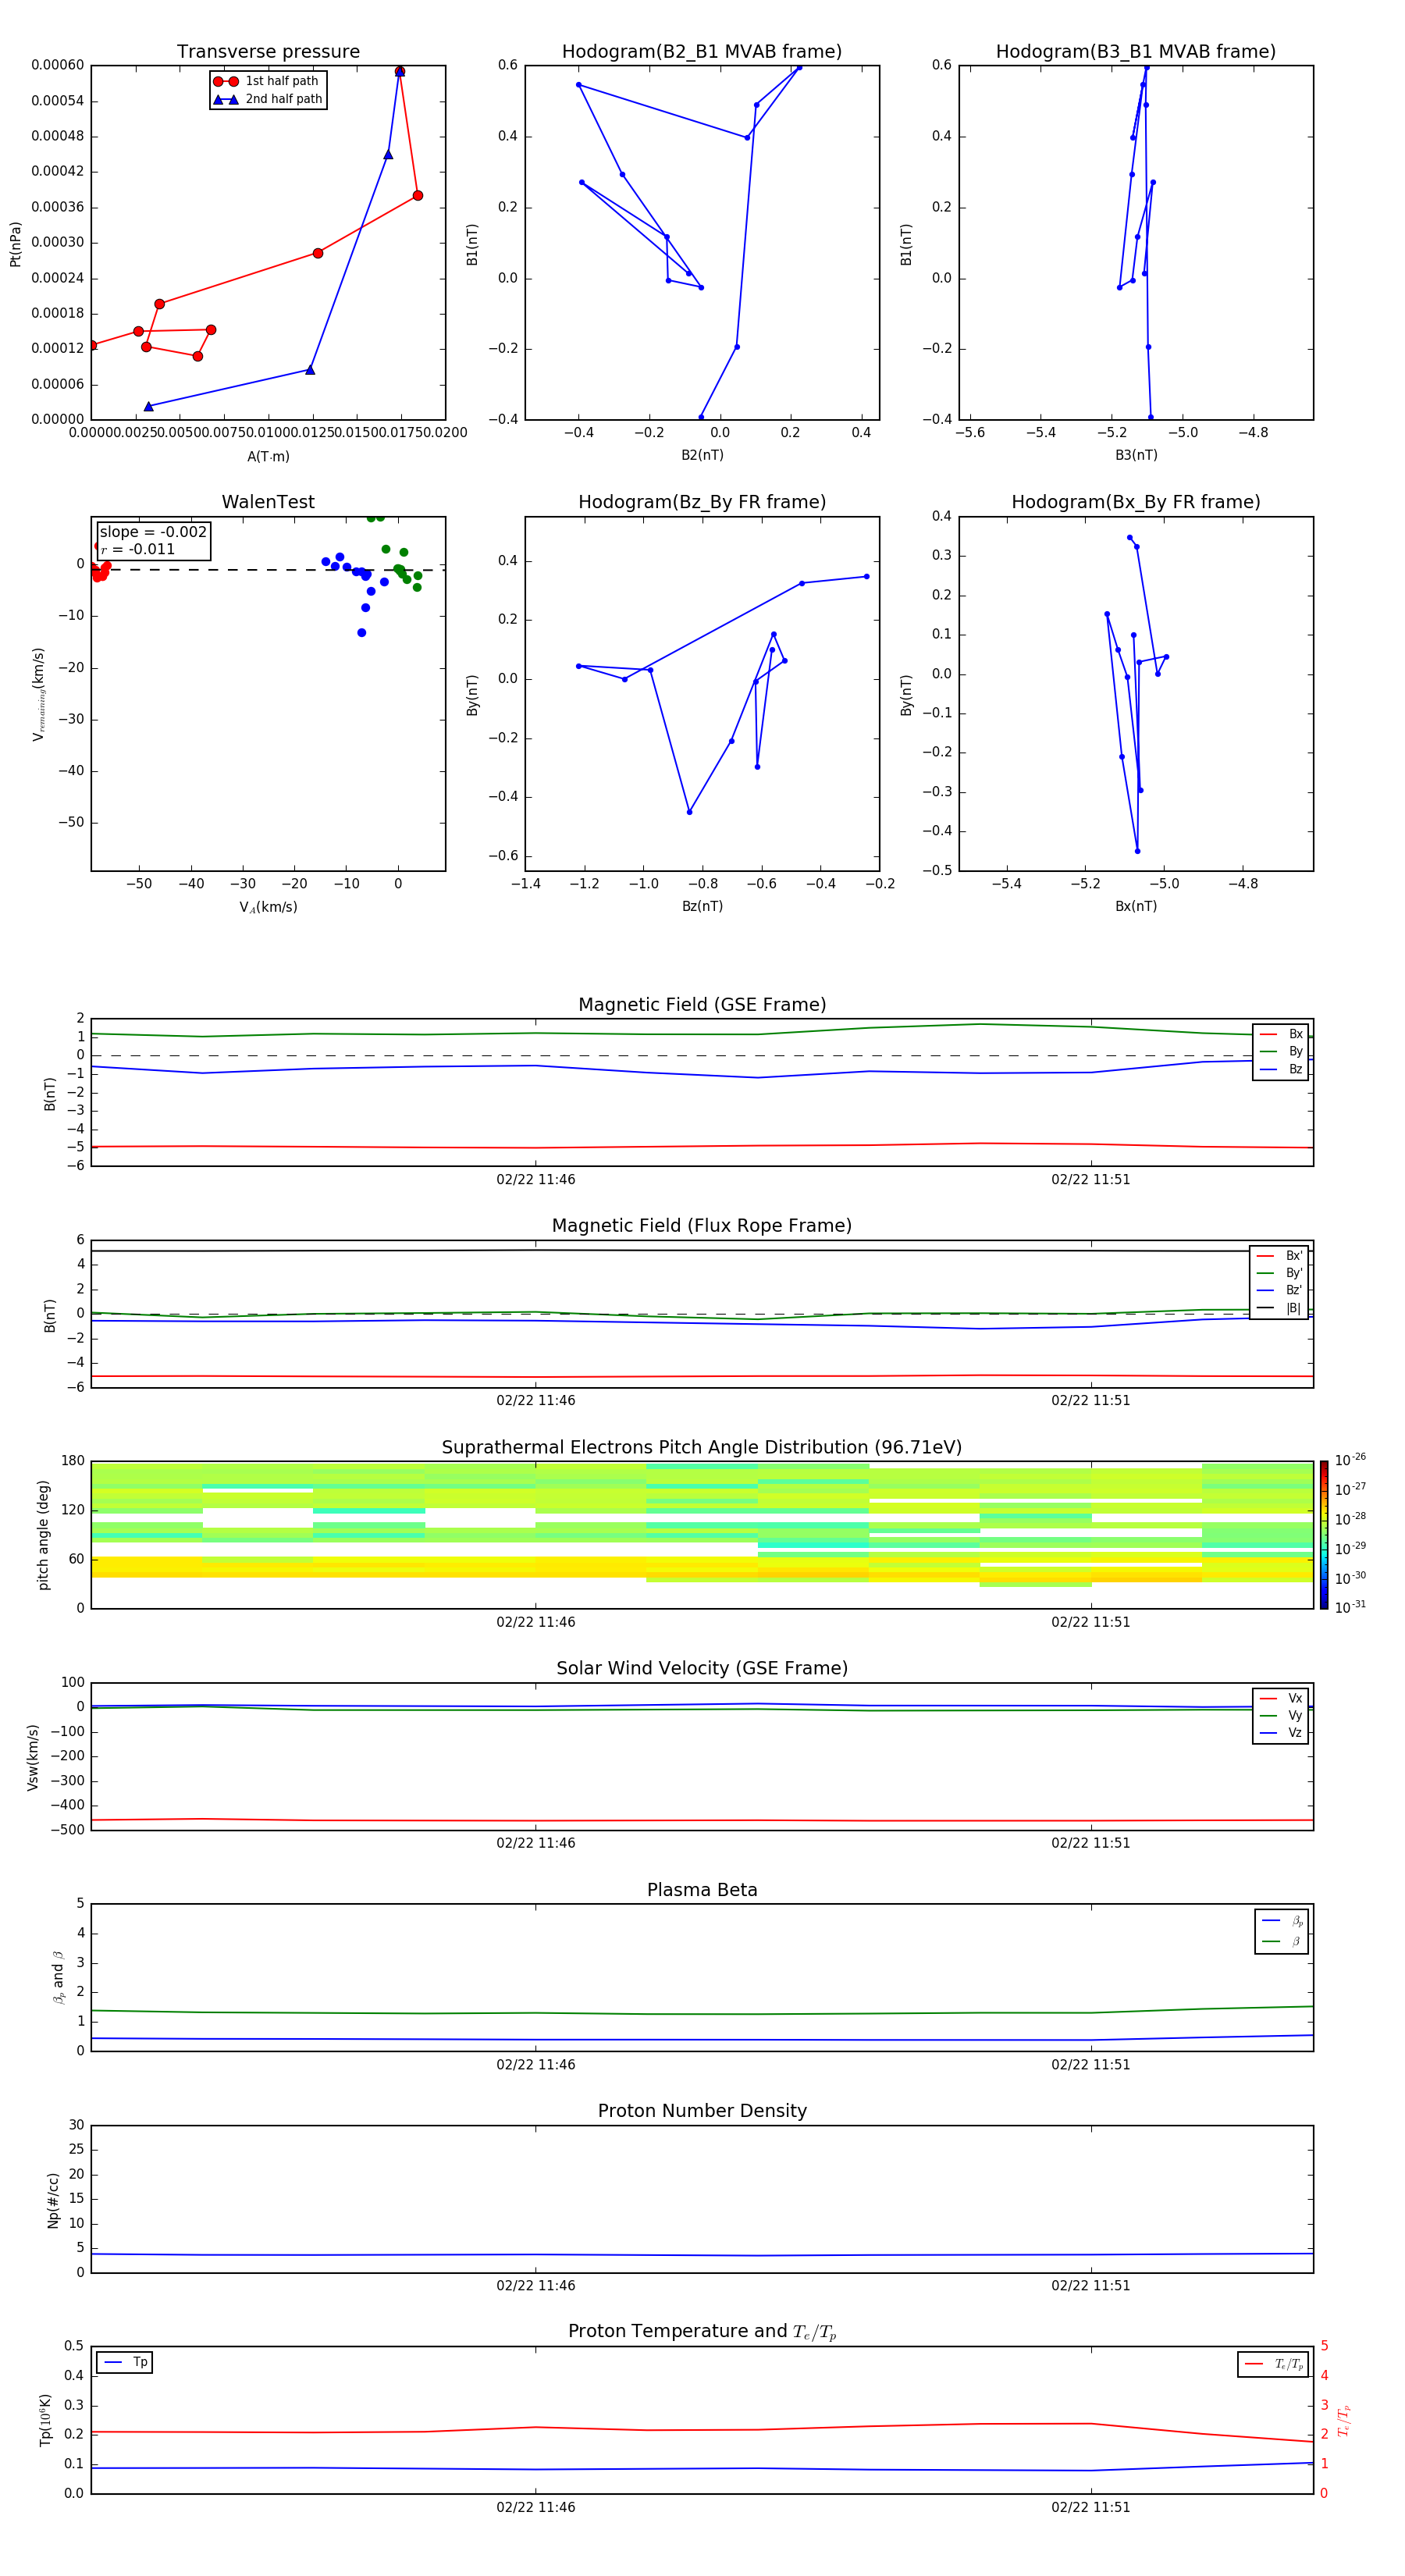Click the 'Vremaining(km/s)' y-axis label
1405x2576 pixels.
38,694
